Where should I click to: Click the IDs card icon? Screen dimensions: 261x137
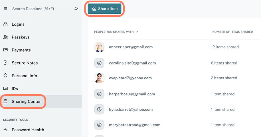point(5,88)
